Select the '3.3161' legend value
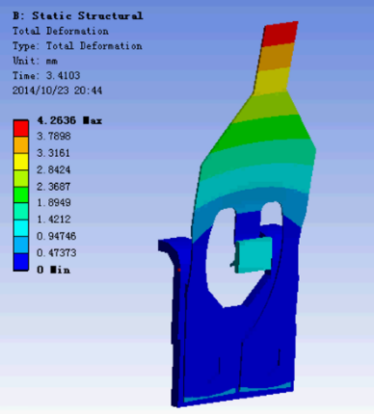The height and width of the screenshot is (414, 374). (x=53, y=153)
